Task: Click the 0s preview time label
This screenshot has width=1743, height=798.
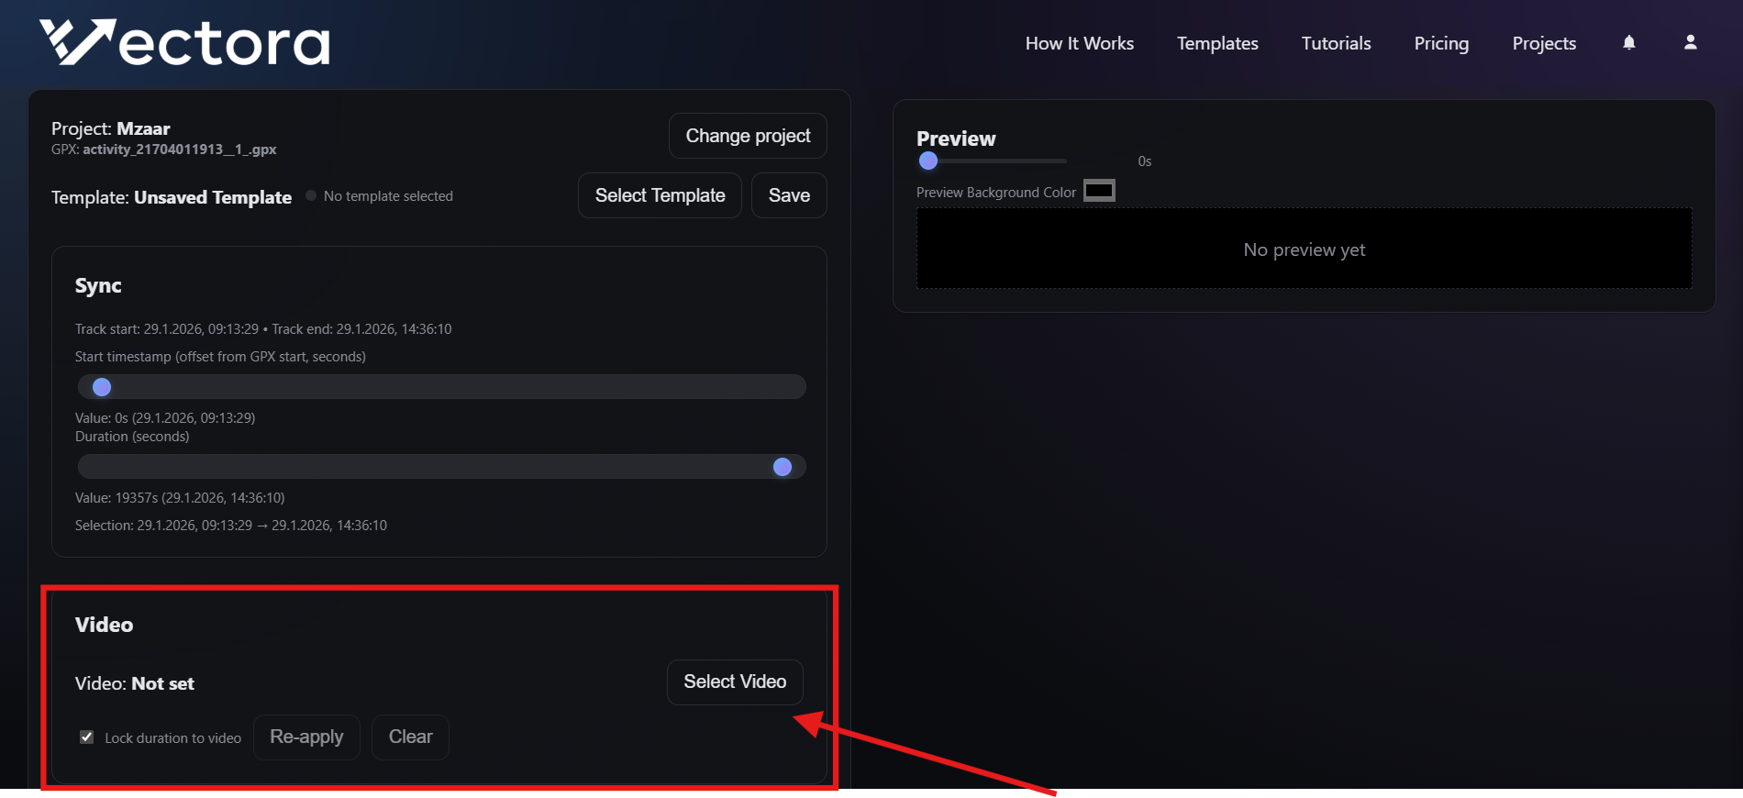Action: click(1145, 161)
